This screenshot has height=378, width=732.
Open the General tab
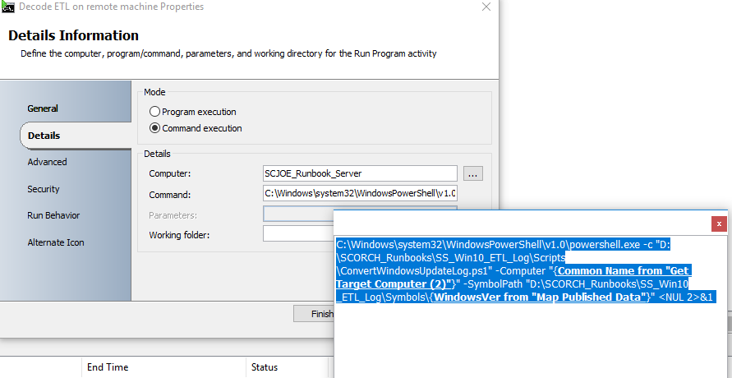tap(43, 108)
